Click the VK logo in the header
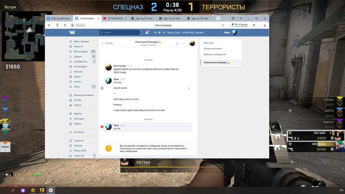 pos(72,33)
